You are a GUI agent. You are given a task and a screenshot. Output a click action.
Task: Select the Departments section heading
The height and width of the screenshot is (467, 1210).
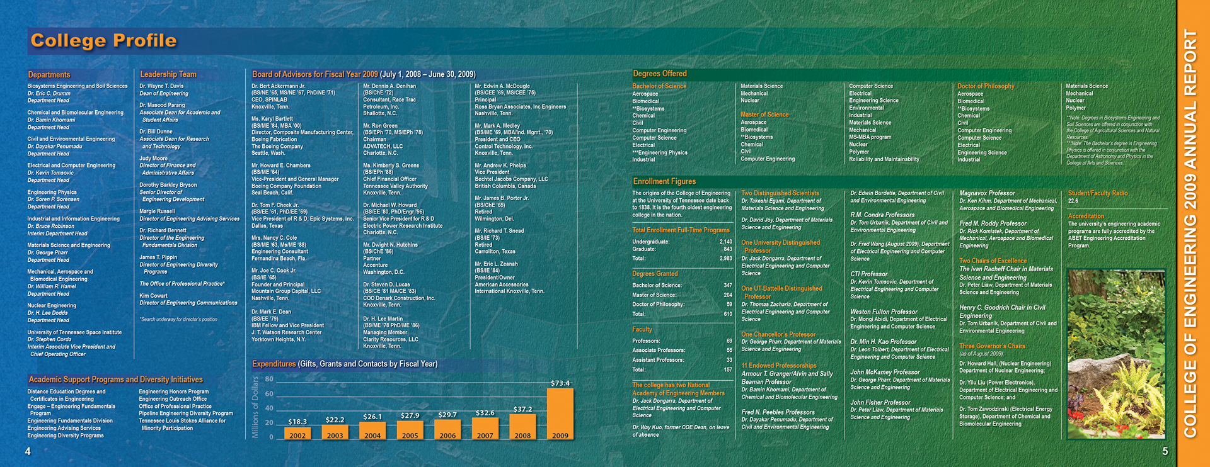49,75
